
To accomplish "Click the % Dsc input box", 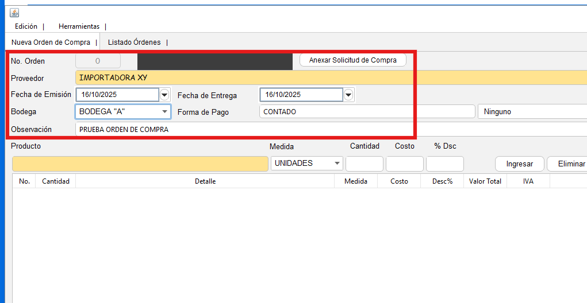I will (444, 164).
